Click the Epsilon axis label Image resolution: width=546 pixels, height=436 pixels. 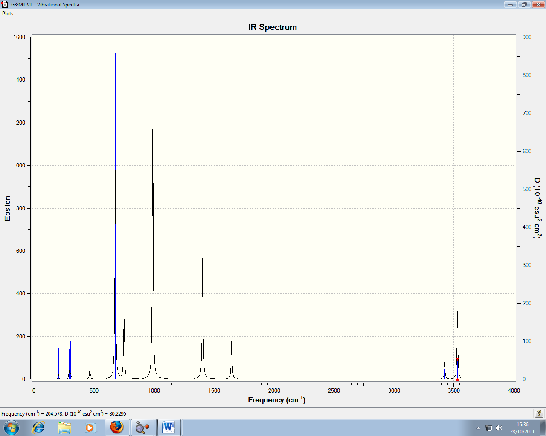click(x=7, y=208)
